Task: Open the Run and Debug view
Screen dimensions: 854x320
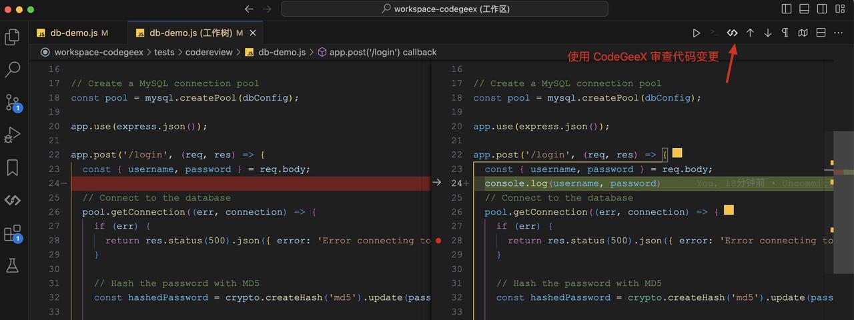Action: point(12,135)
